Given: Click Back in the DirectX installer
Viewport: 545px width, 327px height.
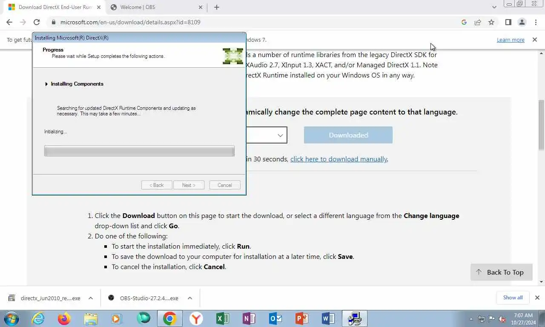Looking at the screenshot, I should click(157, 185).
